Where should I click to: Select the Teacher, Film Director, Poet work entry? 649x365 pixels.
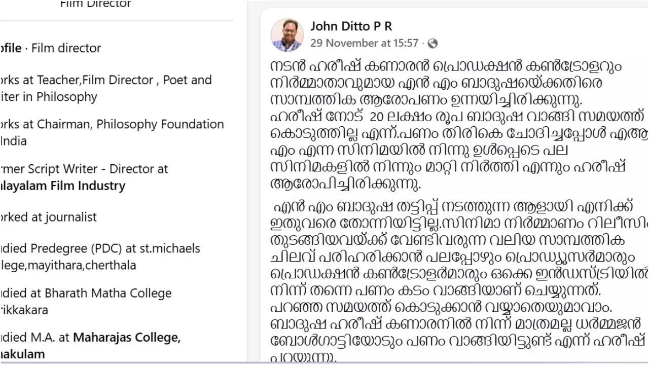[x=106, y=88]
